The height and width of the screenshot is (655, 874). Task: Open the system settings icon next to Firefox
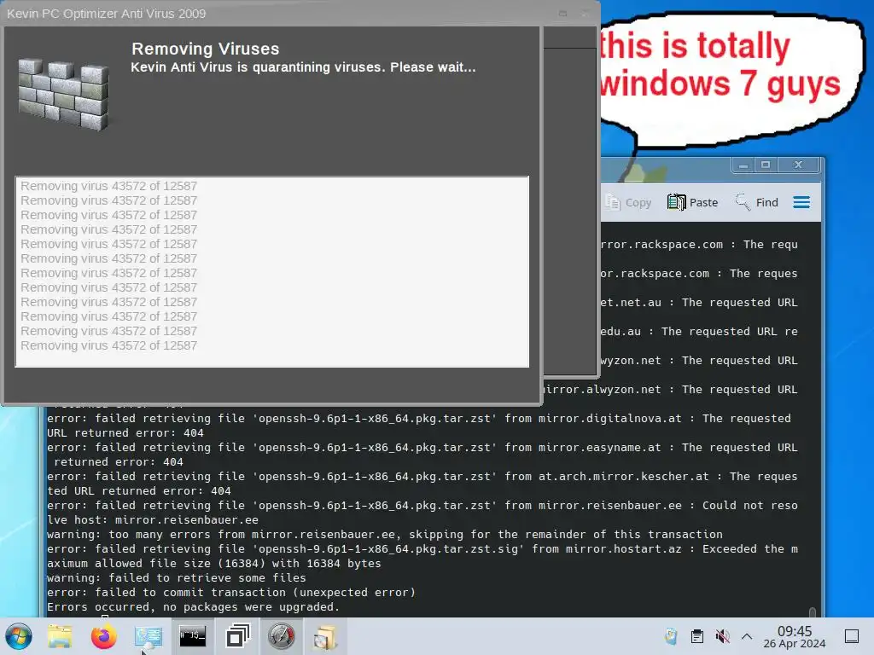(149, 636)
